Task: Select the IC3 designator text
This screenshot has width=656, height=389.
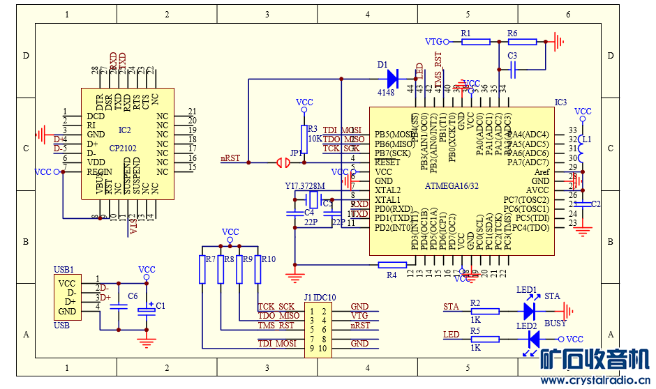Action: (560, 102)
